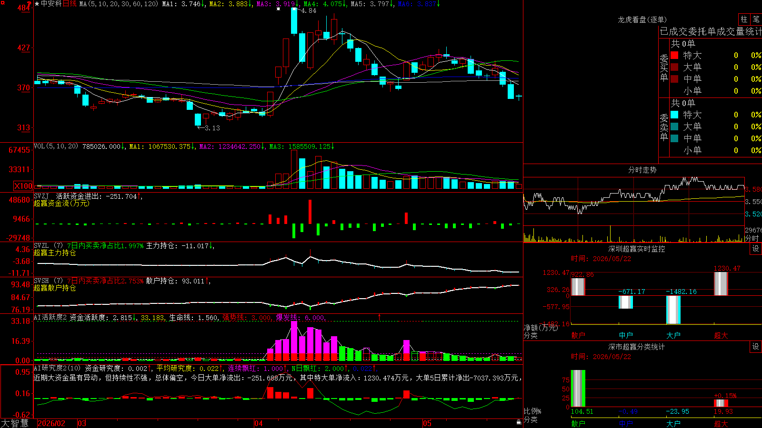Open 设 settings for 深圳超赢实时监控
The width and height of the screenshot is (762, 428).
[x=756, y=249]
